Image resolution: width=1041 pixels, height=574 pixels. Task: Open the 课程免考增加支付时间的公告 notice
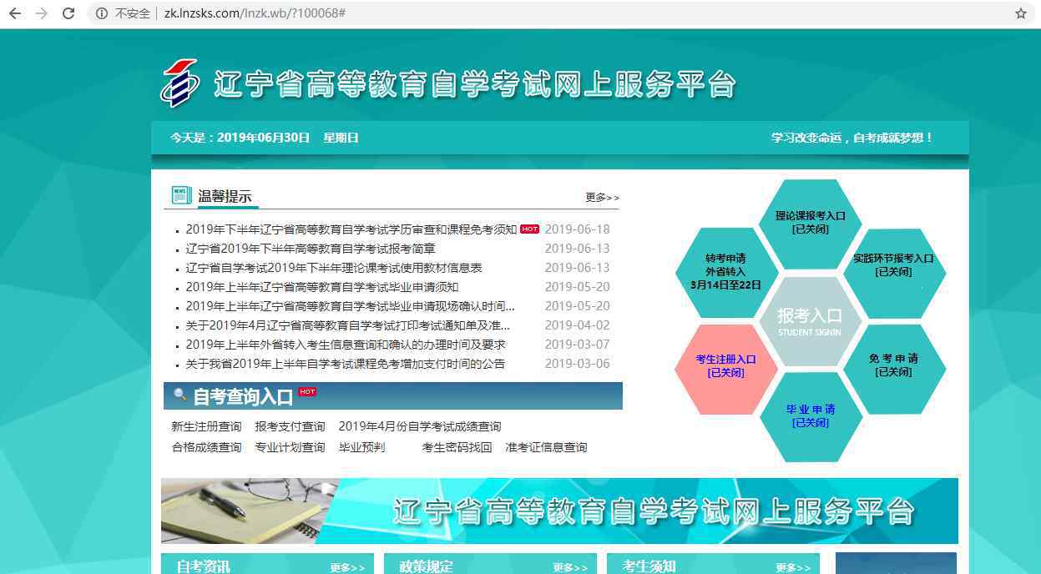tap(345, 364)
